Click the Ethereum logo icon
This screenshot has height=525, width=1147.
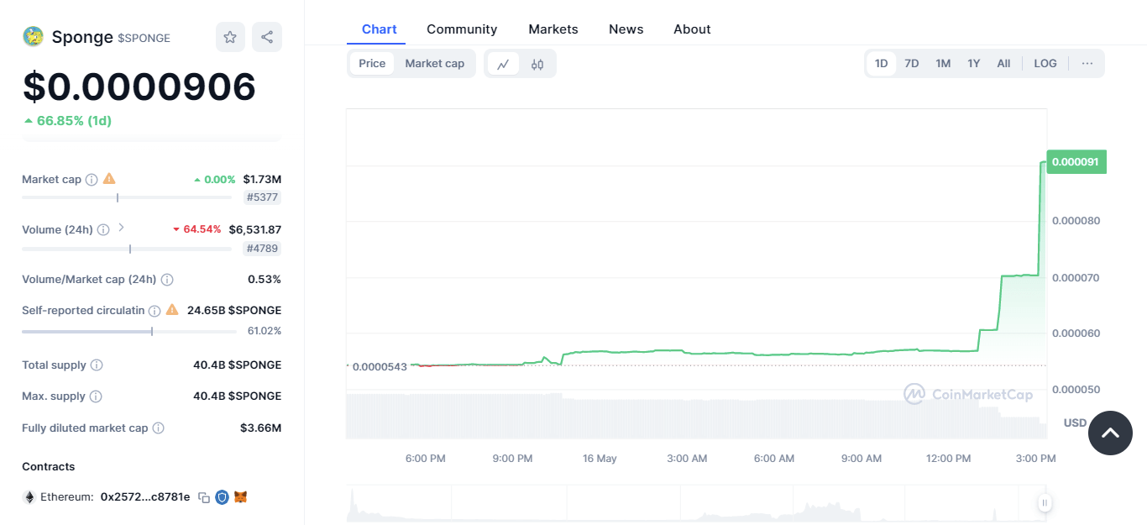coord(29,497)
